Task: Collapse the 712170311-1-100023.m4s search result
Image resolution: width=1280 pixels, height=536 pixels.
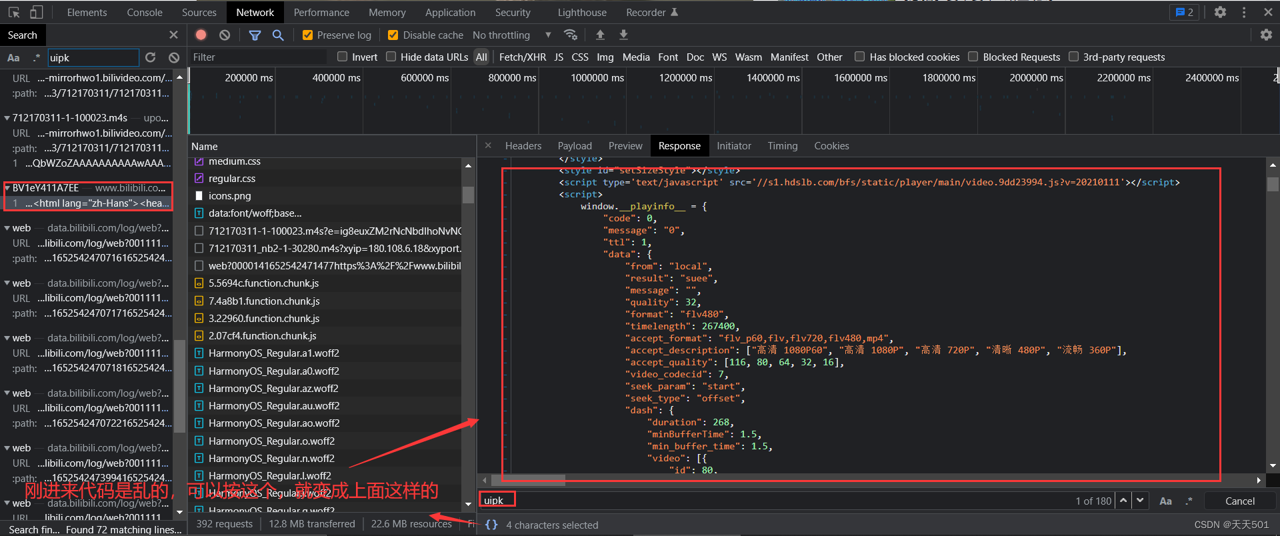Action: click(7, 118)
